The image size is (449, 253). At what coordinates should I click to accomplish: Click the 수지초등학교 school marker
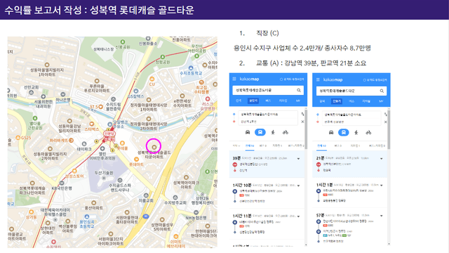[191, 67]
